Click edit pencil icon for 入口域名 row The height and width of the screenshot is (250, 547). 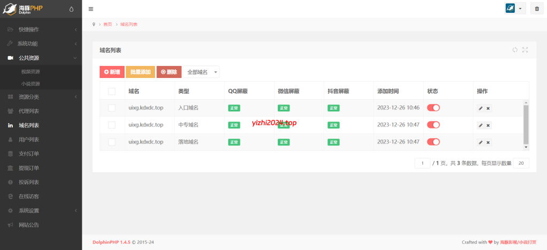(x=481, y=108)
